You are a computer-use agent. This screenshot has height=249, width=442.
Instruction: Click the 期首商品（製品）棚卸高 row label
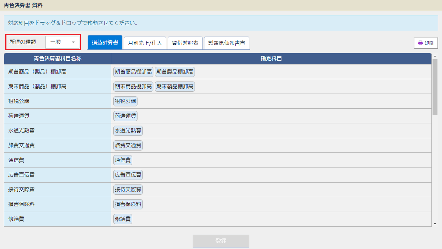(37, 72)
